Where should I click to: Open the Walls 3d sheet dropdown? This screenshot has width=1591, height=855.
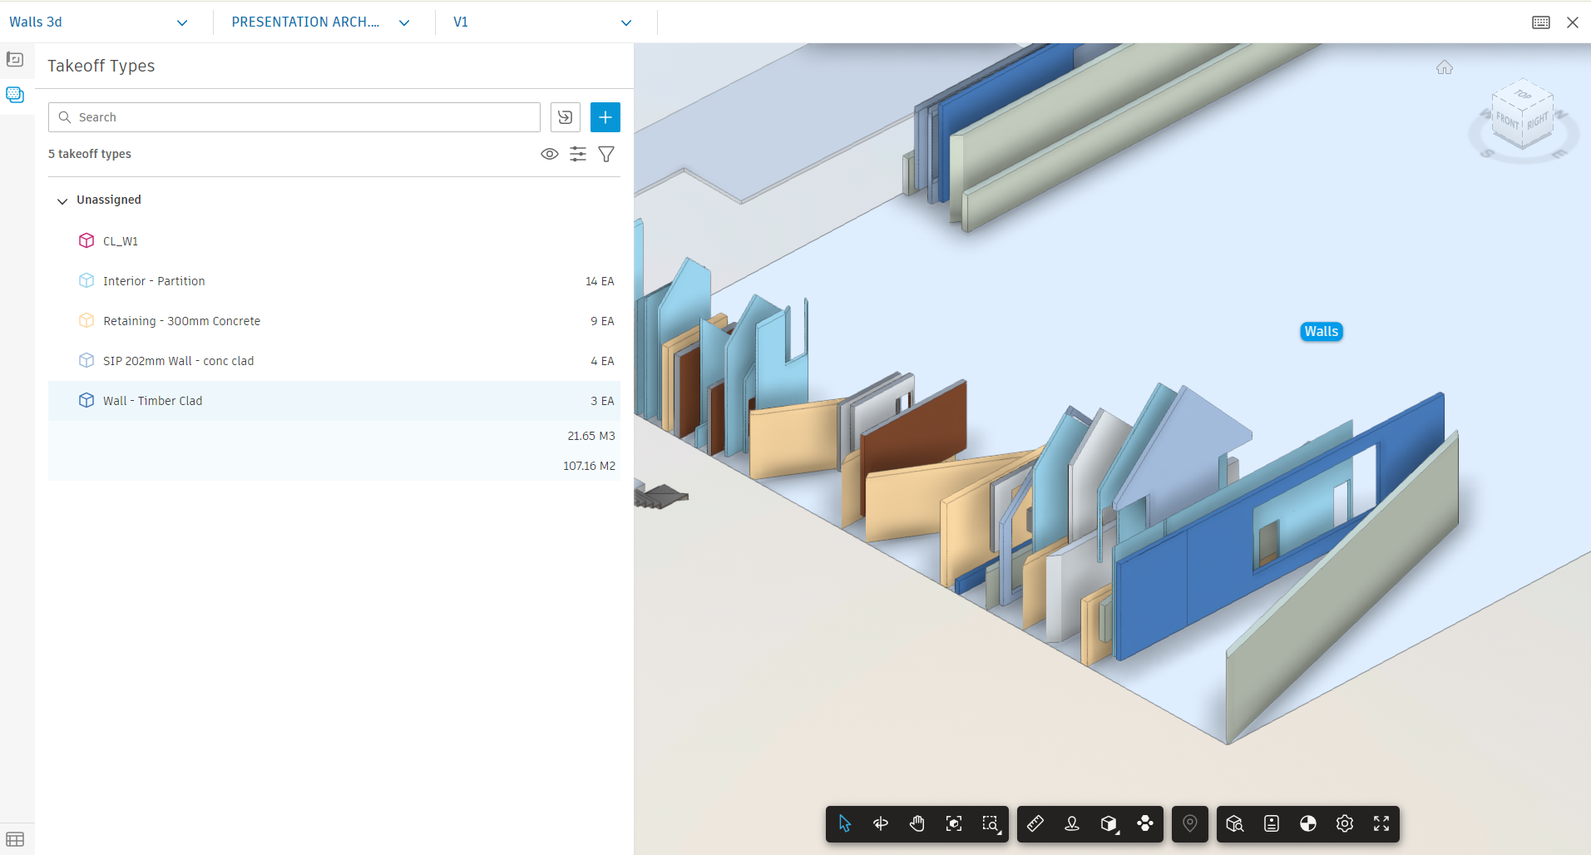99,22
